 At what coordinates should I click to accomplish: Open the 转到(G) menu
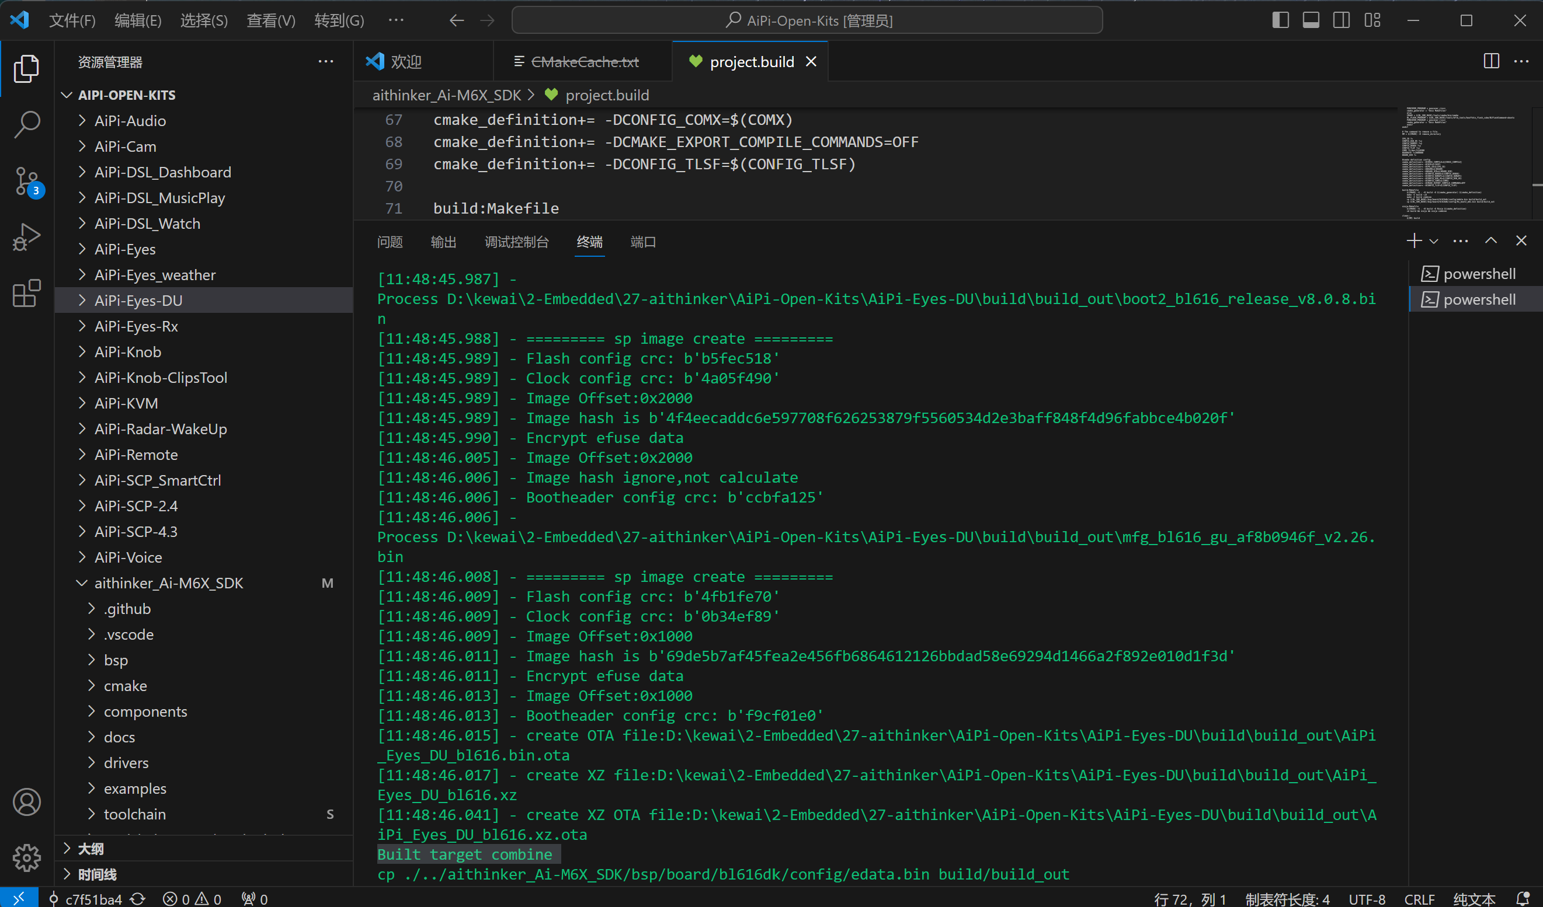pos(339,21)
